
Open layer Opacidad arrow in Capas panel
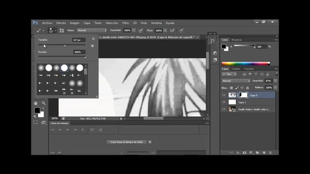(x=276, y=81)
